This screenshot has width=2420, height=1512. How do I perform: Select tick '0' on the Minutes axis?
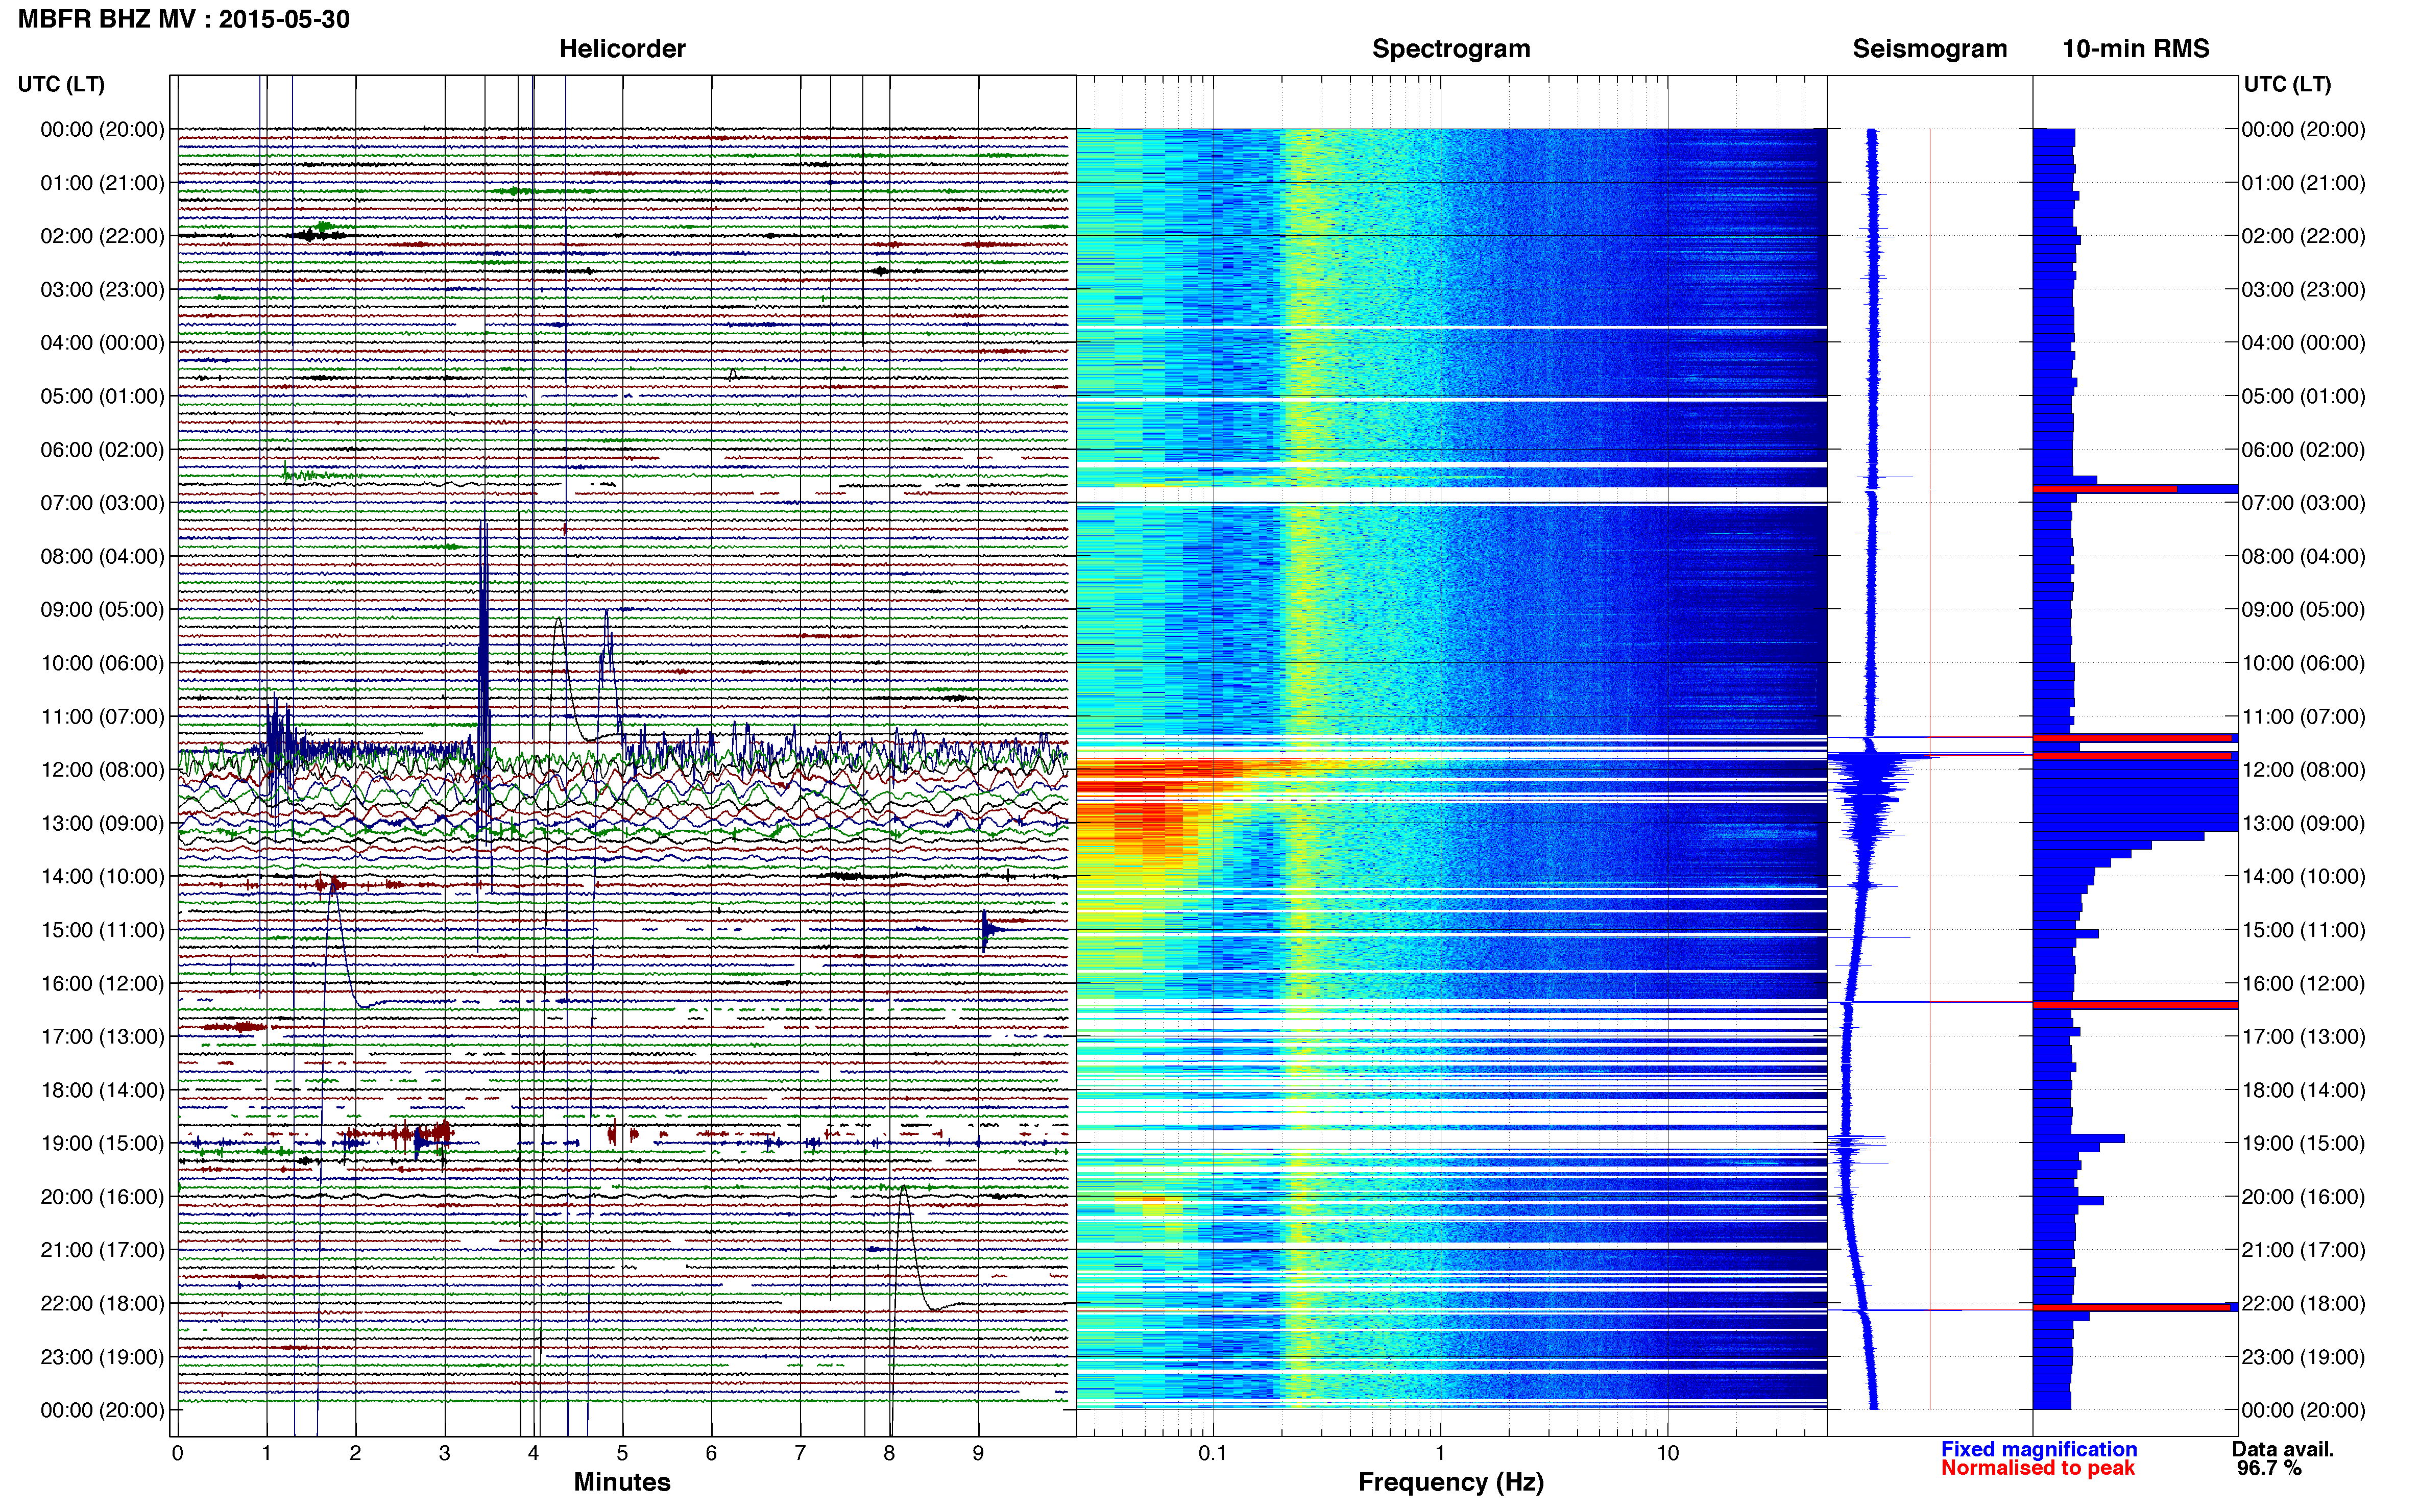(177, 1454)
